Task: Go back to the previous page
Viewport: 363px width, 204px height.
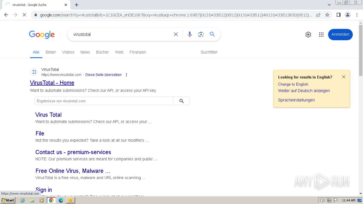Action: (x=6, y=15)
